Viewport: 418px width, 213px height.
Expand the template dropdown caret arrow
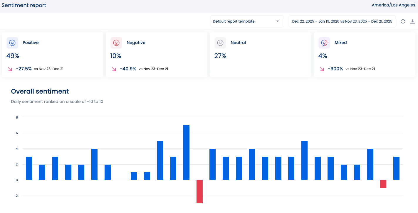[278, 21]
